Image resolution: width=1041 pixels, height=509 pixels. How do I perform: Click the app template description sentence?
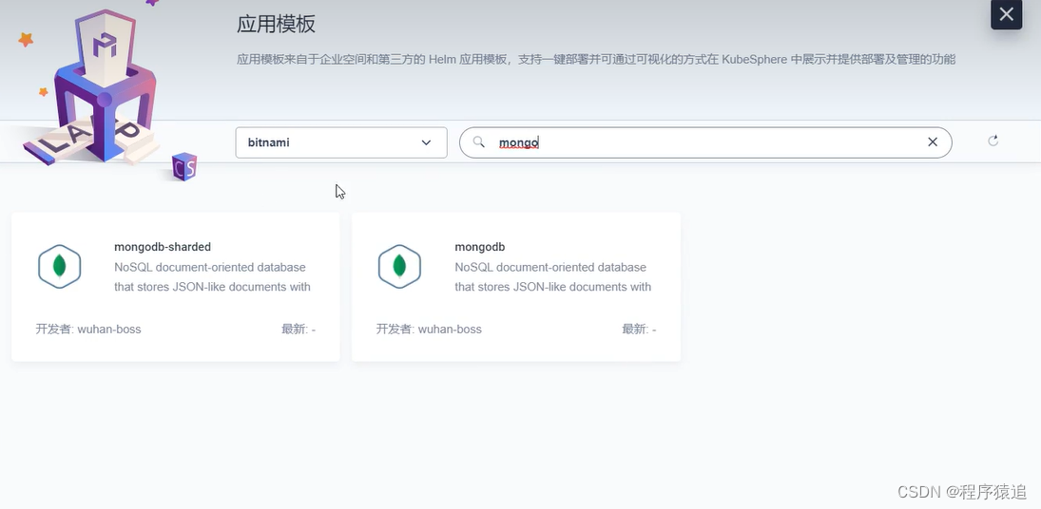596,60
